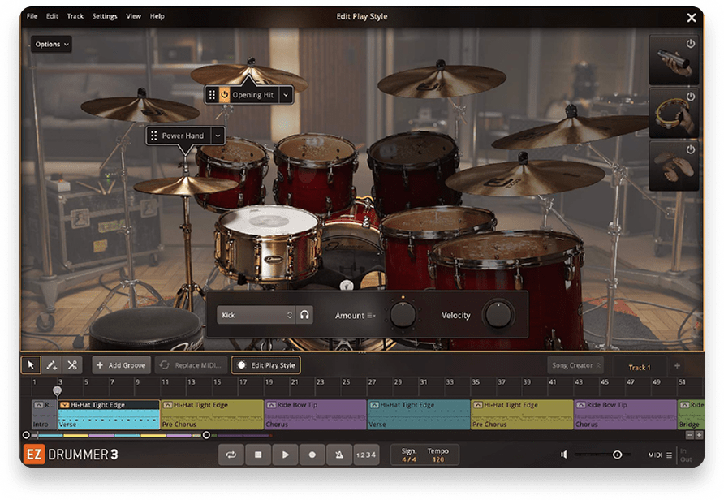The width and height of the screenshot is (724, 500).
Task: Switch to the Track 1 tab
Action: 639,367
